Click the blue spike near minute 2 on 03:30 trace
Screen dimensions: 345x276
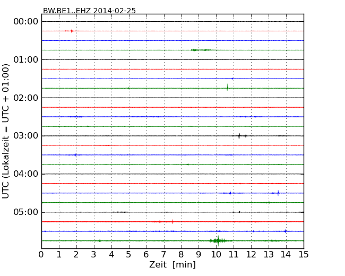click(x=75, y=155)
